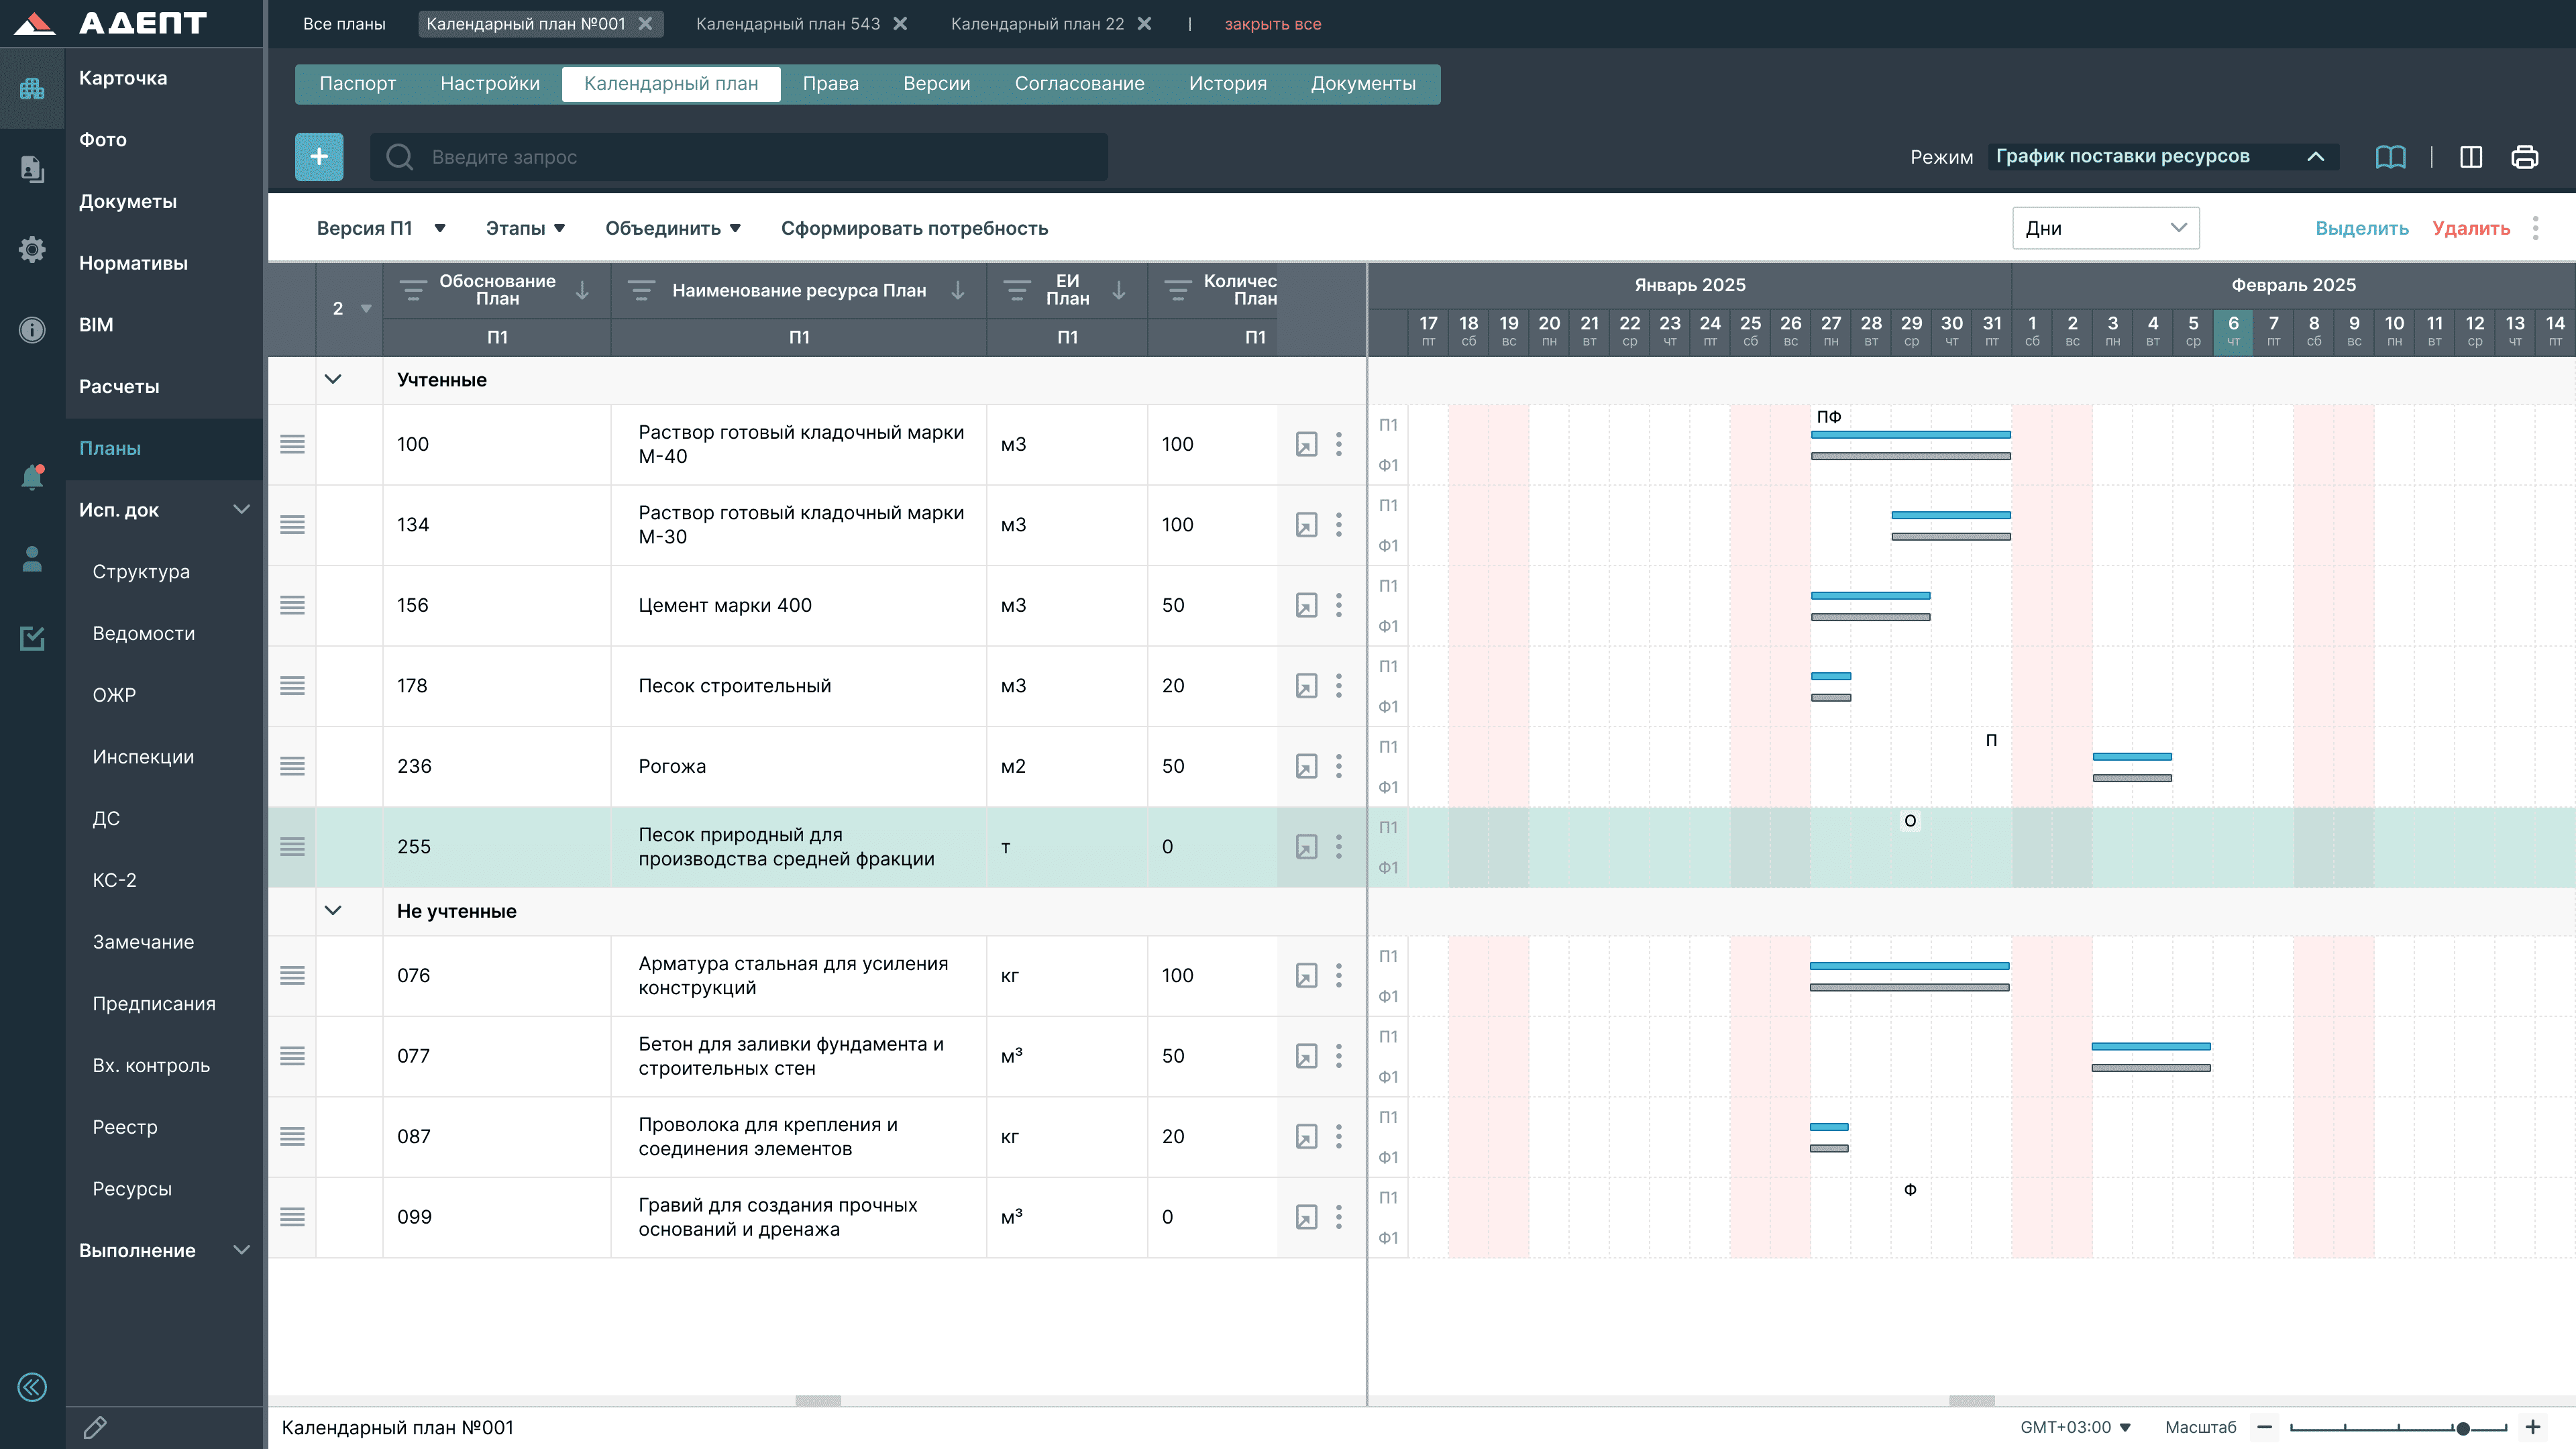The image size is (2576, 1449).
Task: Collapse the Не учтенные group
Action: point(333,911)
